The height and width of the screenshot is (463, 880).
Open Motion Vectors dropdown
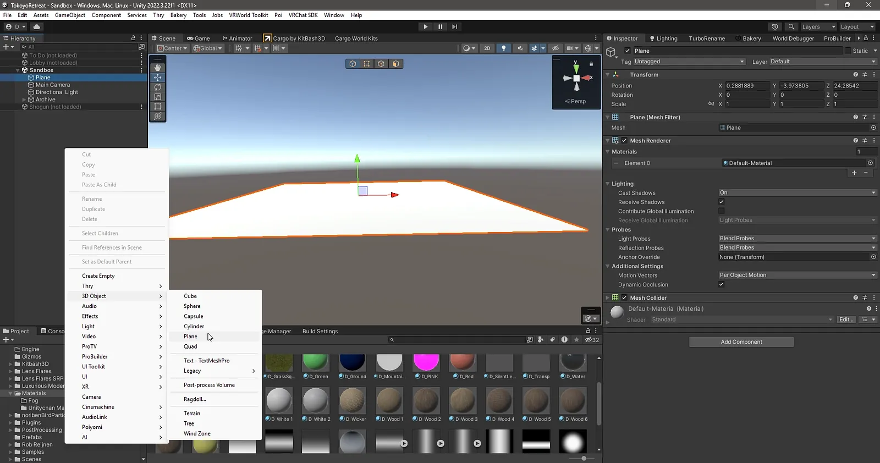pos(798,275)
